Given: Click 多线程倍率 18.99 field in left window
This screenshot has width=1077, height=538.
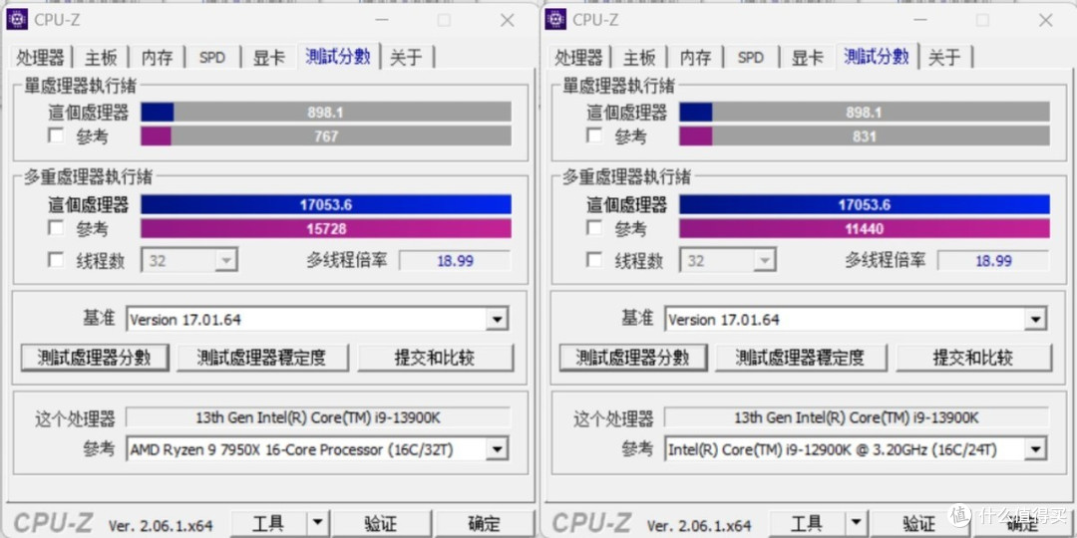Looking at the screenshot, I should 455,261.
